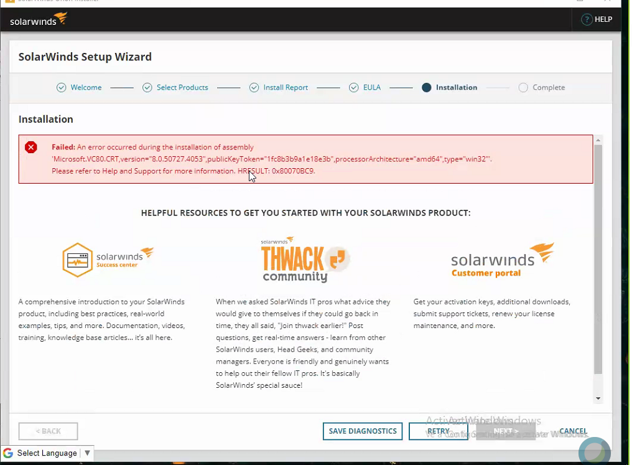Screen dimensions: 632x465
Task: Open the SolarWinds Success Center logo
Action: [108, 260]
